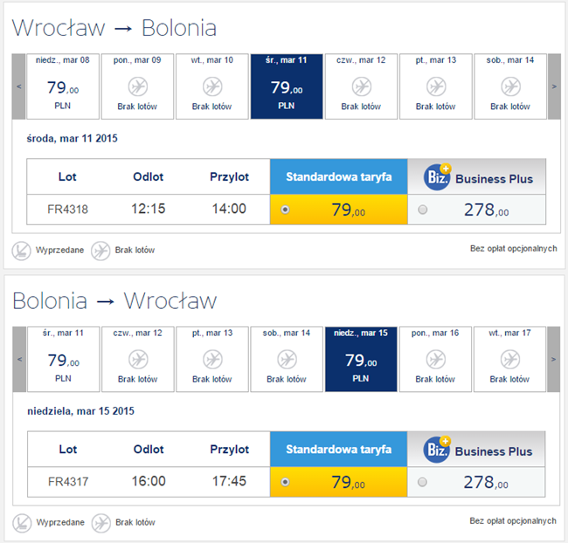Screen dimensions: 568x543
Task: Select Business Plus 278 radio for flight FR4318
Action: (x=424, y=210)
